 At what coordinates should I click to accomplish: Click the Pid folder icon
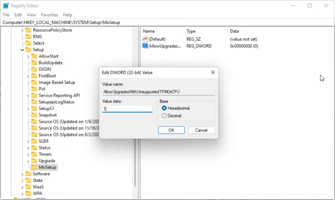point(34,89)
